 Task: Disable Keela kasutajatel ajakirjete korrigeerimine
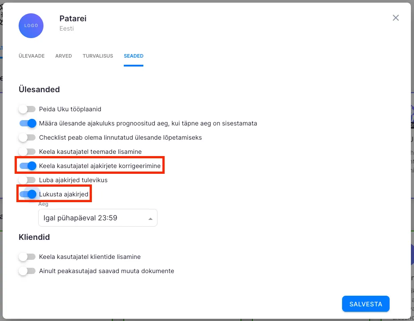(x=28, y=166)
